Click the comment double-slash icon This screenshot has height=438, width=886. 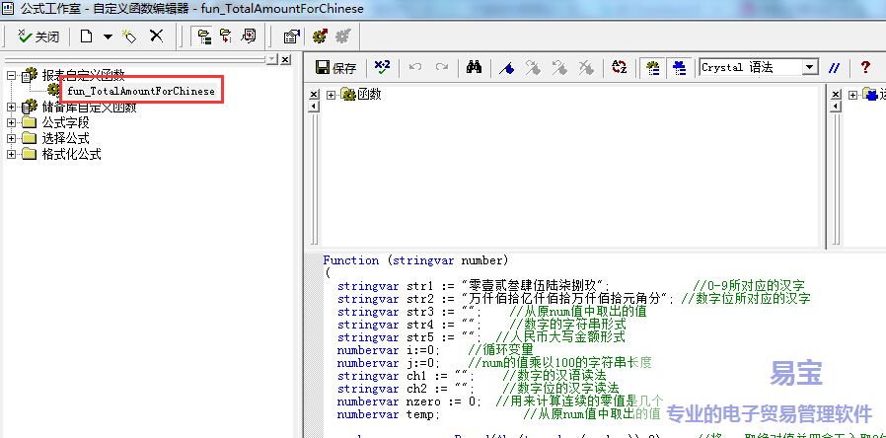point(835,68)
